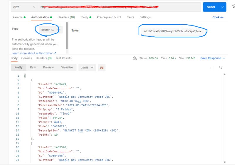The height and width of the screenshot is (165, 235).
Task: Click the request URL input field
Action: pos(119,7)
